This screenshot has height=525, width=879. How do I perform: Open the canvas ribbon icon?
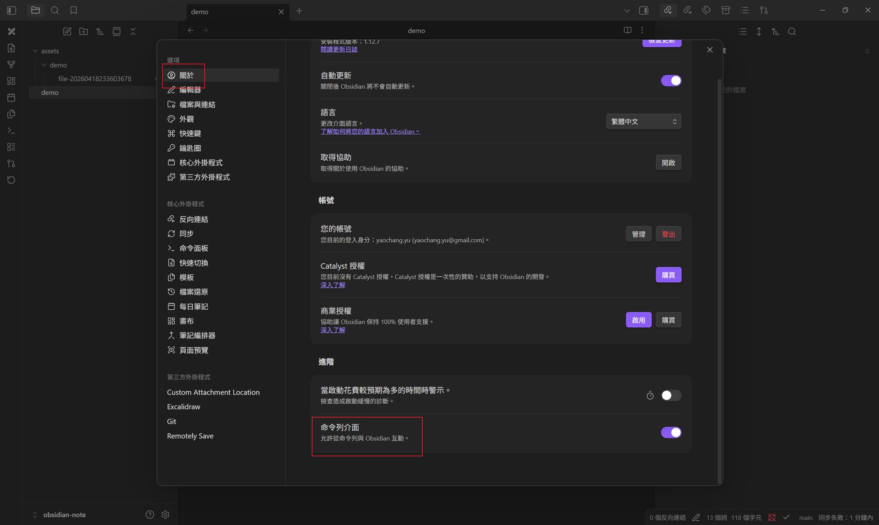pos(11,81)
